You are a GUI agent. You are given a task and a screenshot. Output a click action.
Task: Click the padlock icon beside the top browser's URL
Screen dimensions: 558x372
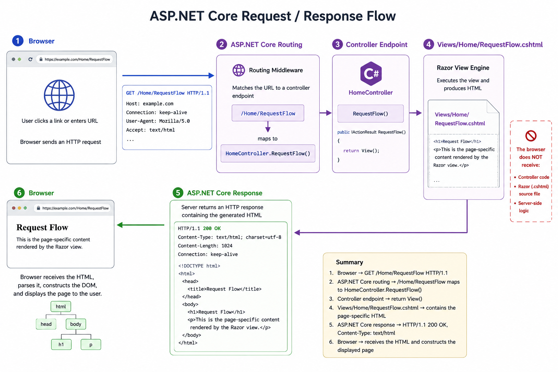[x=41, y=59]
